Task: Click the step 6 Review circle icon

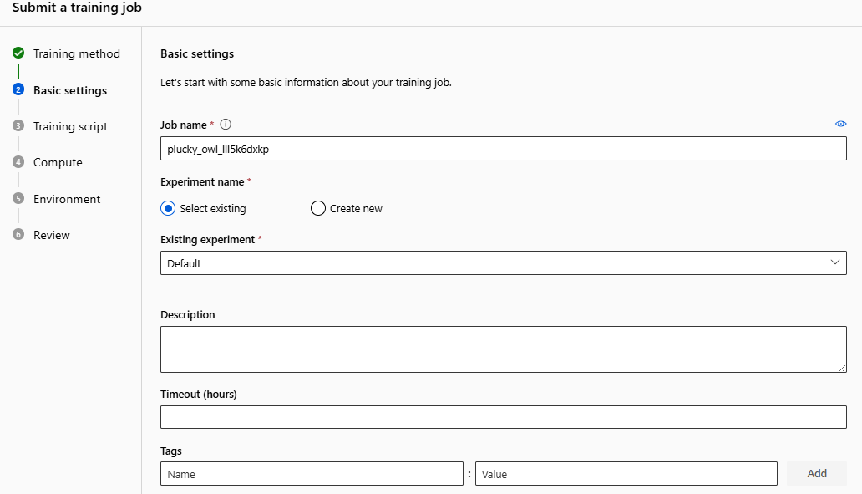Action: coord(18,235)
